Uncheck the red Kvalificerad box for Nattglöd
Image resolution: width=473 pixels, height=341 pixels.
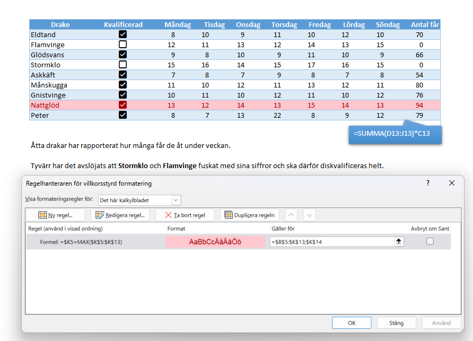pyautogui.click(x=123, y=105)
